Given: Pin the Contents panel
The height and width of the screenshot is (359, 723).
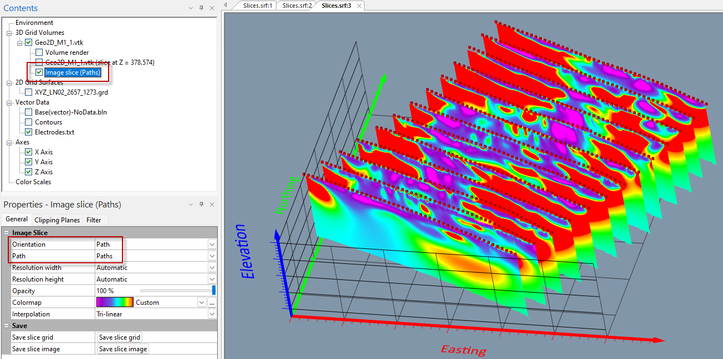Looking at the screenshot, I should click(x=201, y=8).
